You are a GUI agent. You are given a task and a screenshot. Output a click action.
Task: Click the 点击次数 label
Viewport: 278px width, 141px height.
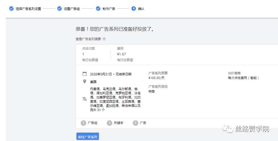pos(89,48)
